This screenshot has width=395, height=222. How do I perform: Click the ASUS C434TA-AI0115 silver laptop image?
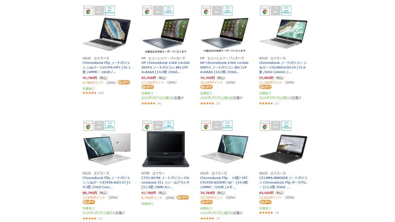coord(107,149)
